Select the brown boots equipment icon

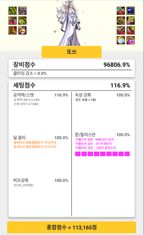click(12, 30)
